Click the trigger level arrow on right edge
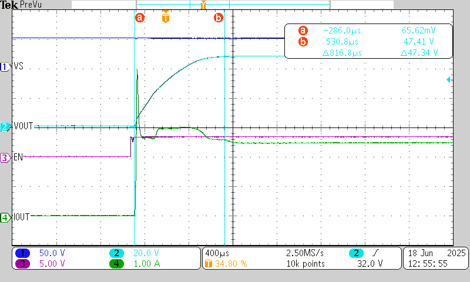This screenshot has width=470, height=282. 449,79
